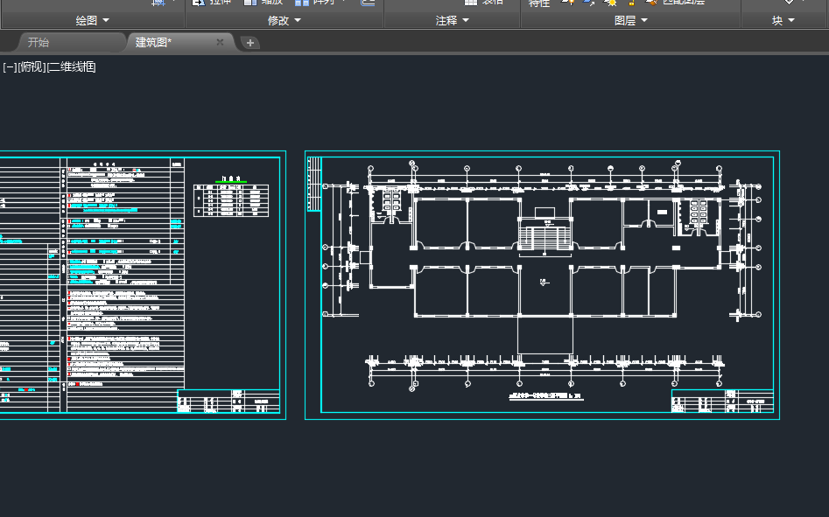This screenshot has height=517, width=829.
Task: Insert a table with the 表格 icon
Action: (x=470, y=3)
